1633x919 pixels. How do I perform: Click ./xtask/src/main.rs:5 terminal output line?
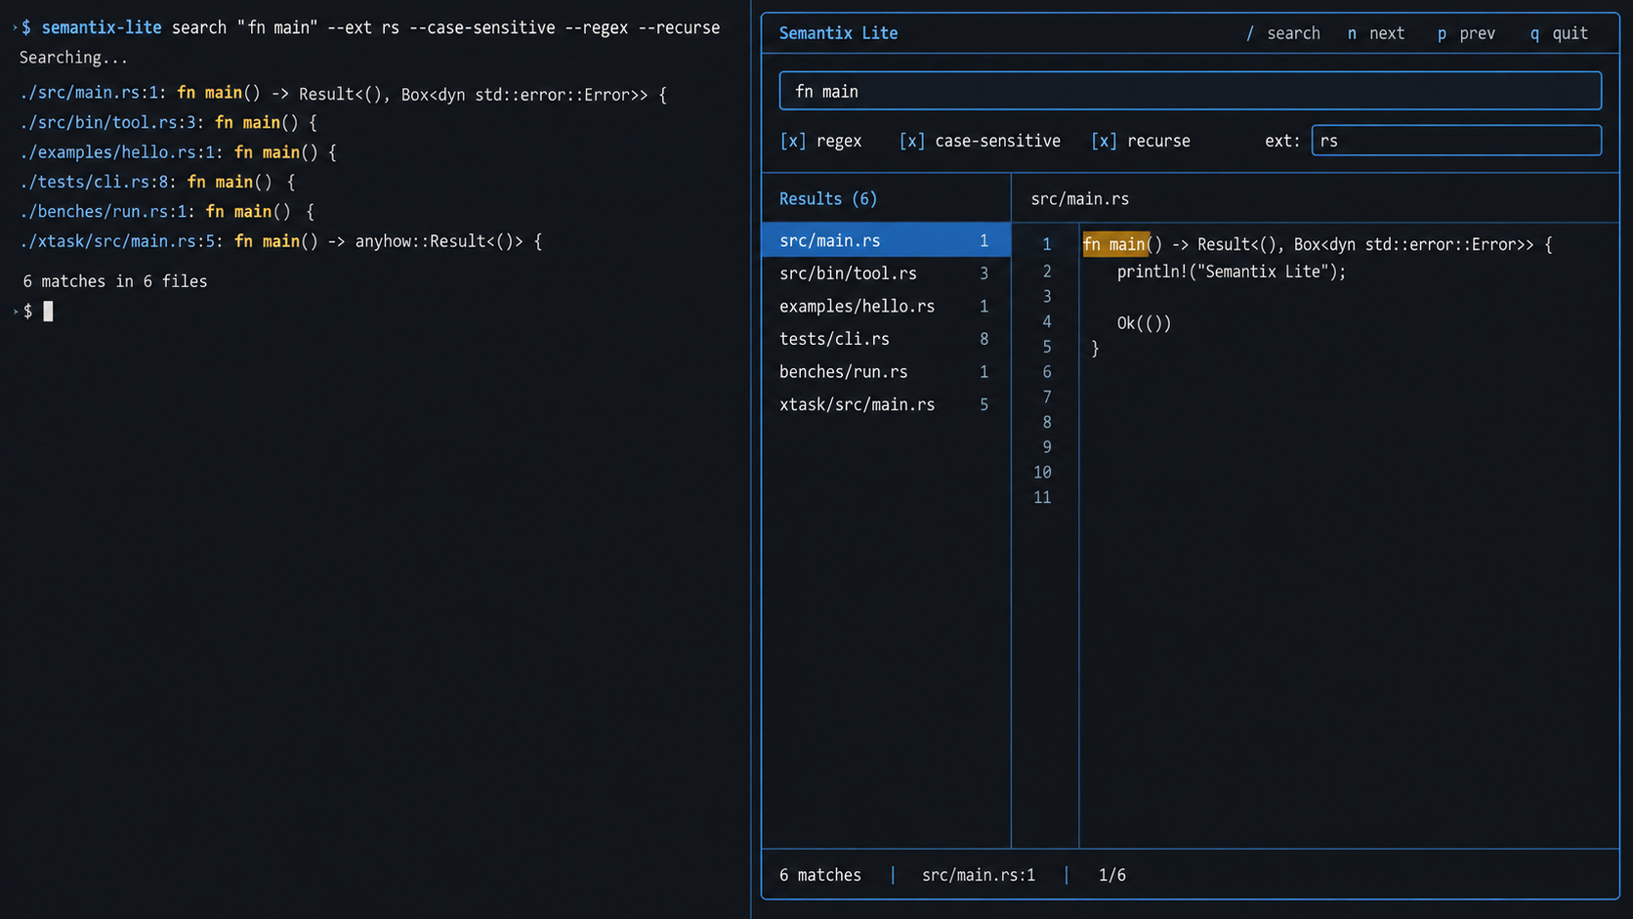coord(280,241)
